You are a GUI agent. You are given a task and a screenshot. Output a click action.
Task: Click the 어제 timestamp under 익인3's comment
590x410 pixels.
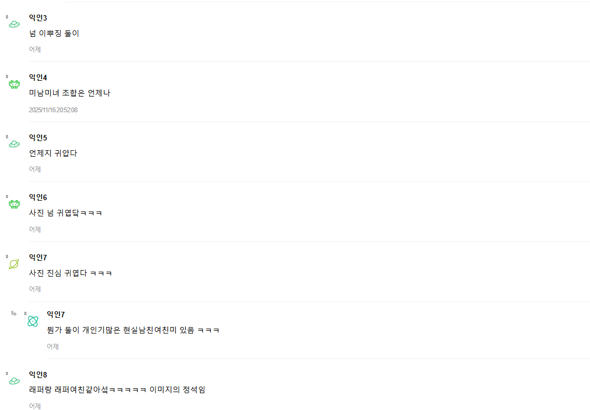tap(35, 49)
